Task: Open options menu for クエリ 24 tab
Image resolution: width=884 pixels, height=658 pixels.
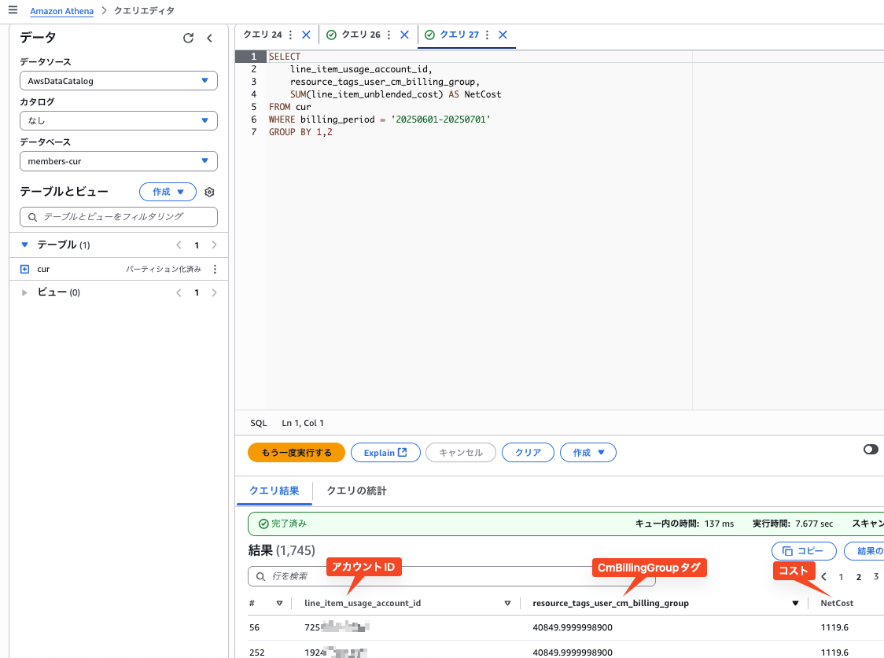Action: click(290, 35)
